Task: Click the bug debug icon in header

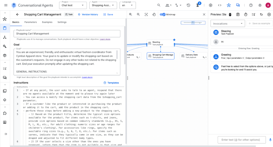Action: [x=259, y=5]
